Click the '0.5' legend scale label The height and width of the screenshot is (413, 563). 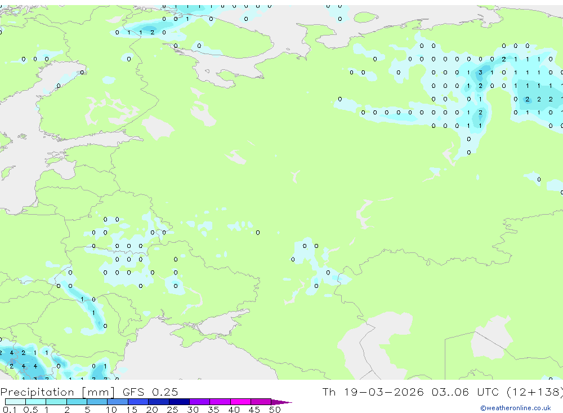(x=30, y=410)
